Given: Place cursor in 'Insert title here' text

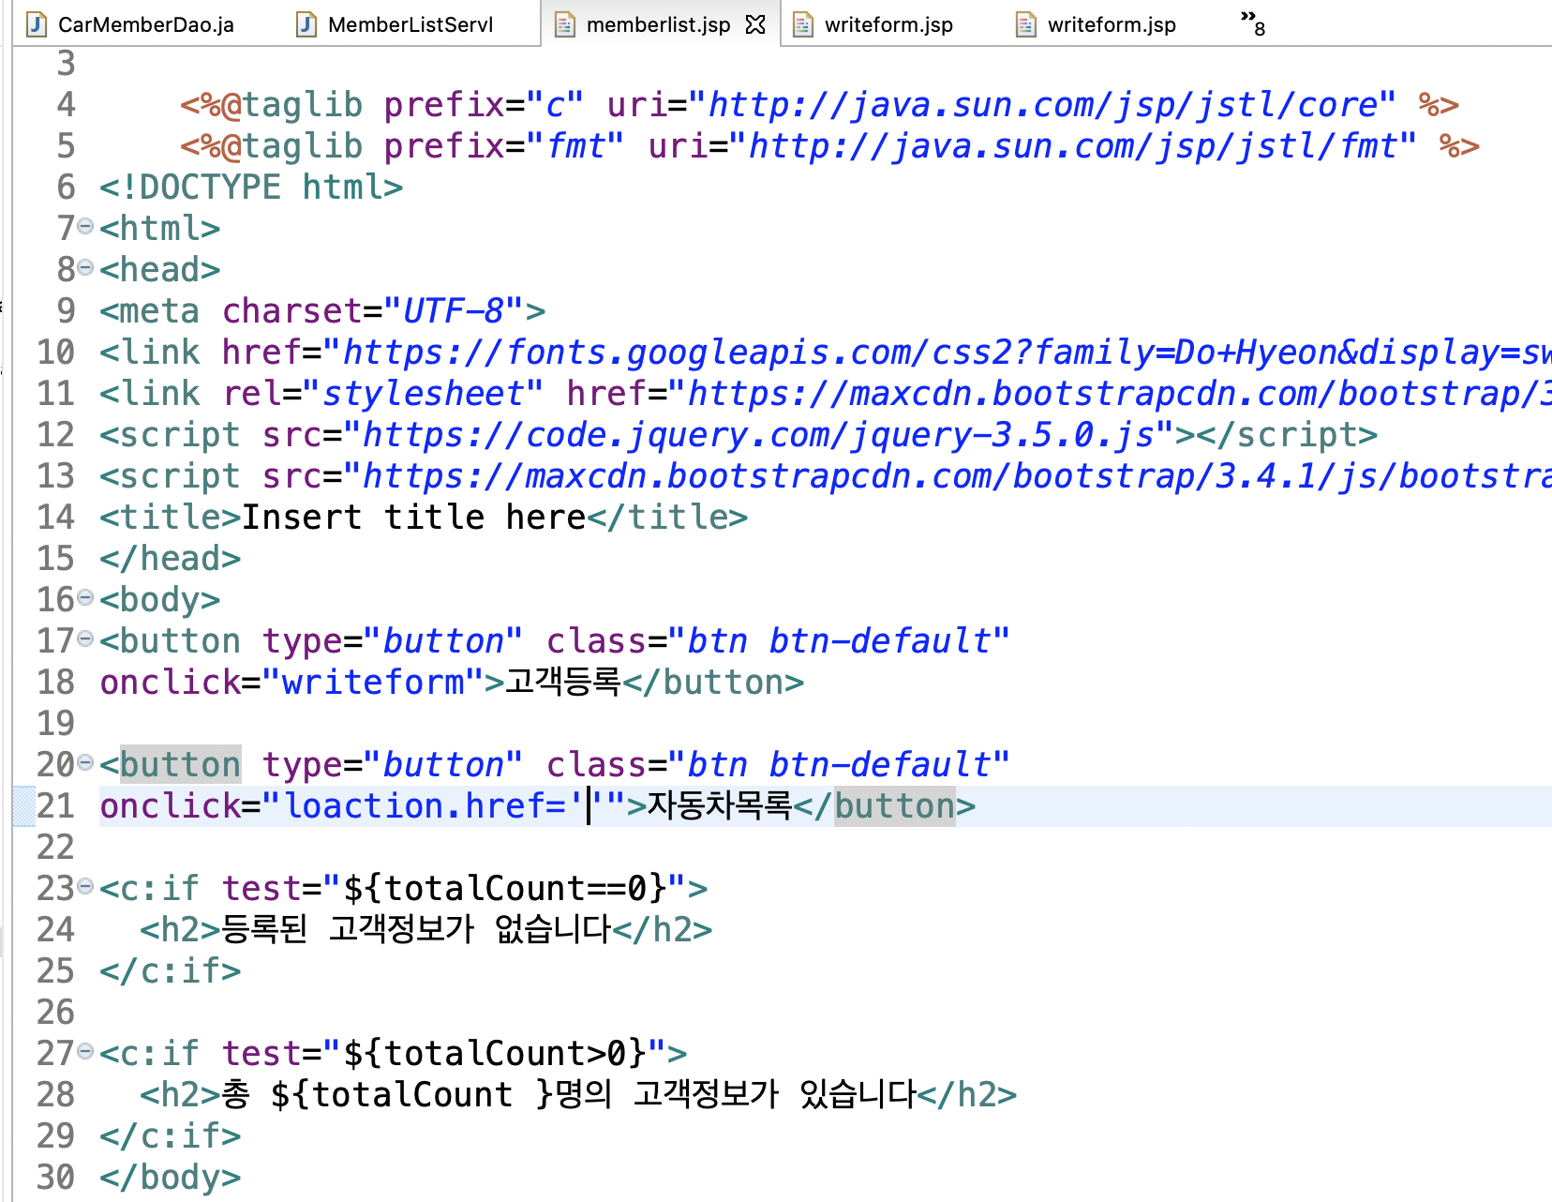Looking at the screenshot, I should tap(414, 518).
